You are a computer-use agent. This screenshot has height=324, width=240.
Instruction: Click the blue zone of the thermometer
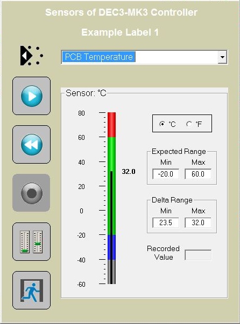pyautogui.click(x=111, y=247)
